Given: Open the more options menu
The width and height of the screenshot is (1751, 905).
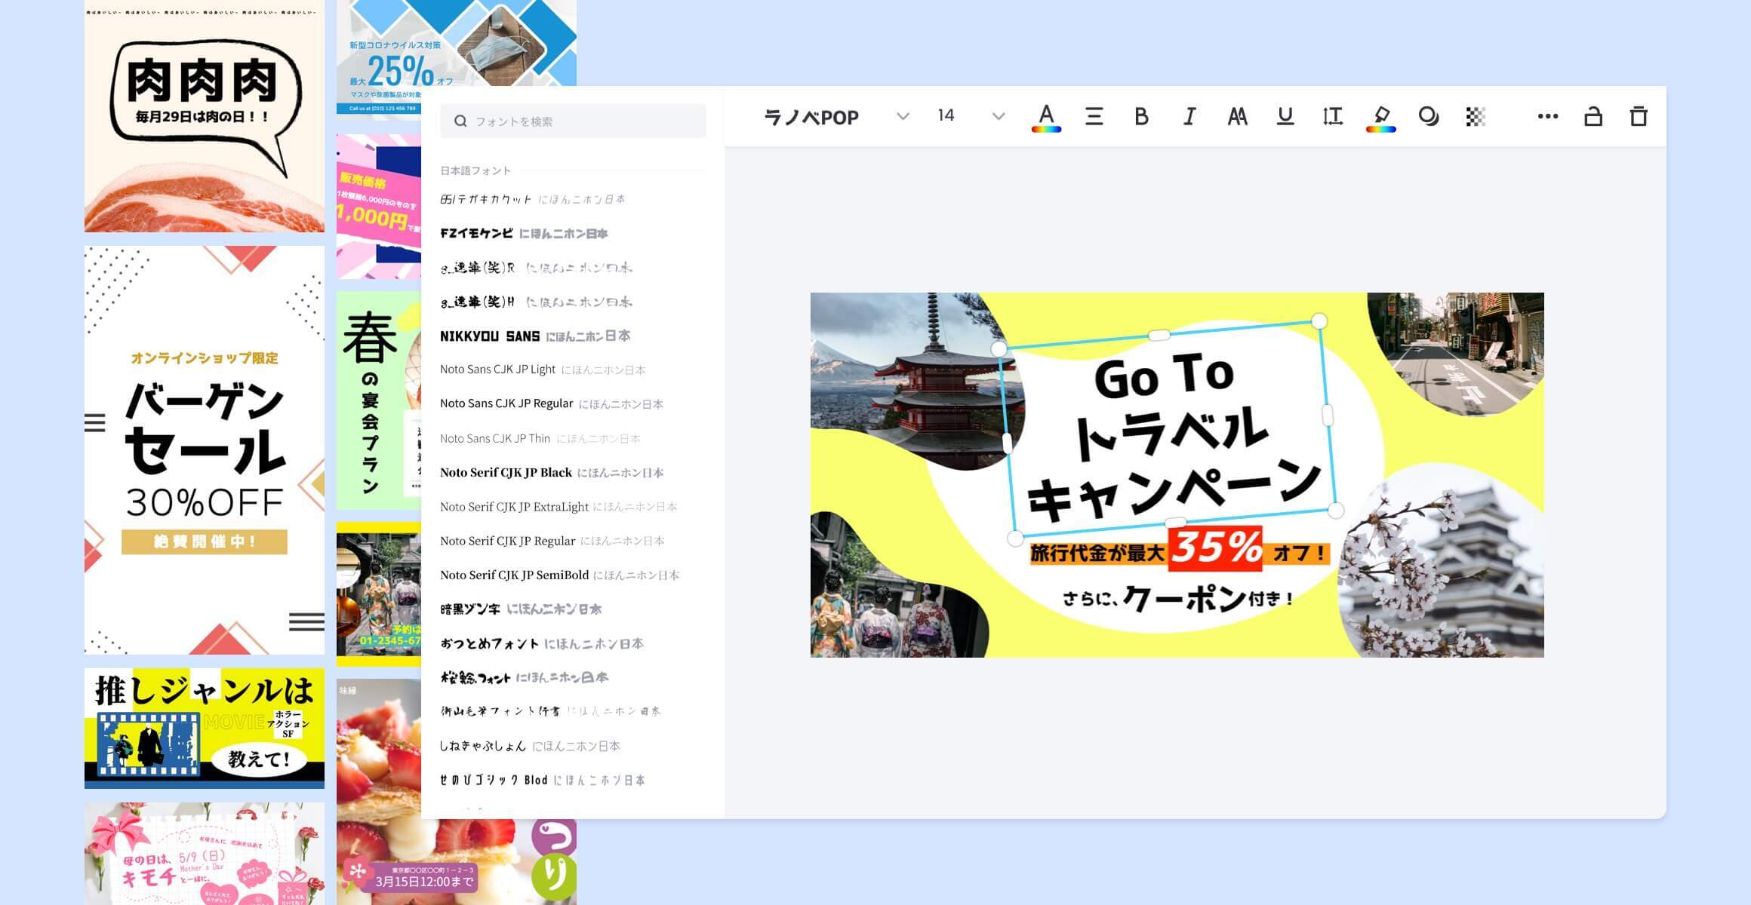Looking at the screenshot, I should 1548,115.
